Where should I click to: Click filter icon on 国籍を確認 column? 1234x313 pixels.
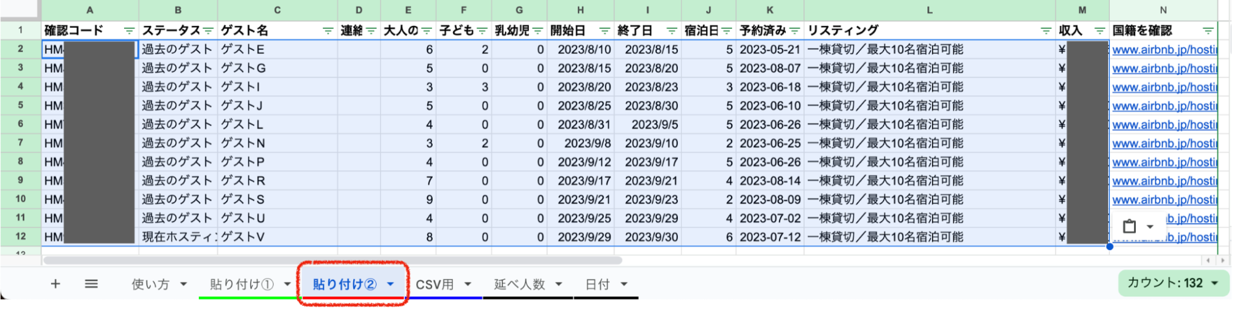[1208, 31]
